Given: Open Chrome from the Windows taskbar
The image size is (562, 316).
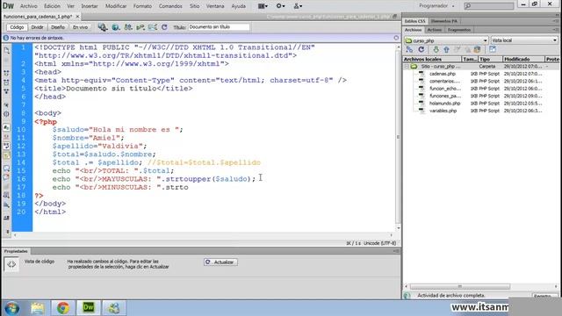Looking at the screenshot, I should coord(63,308).
